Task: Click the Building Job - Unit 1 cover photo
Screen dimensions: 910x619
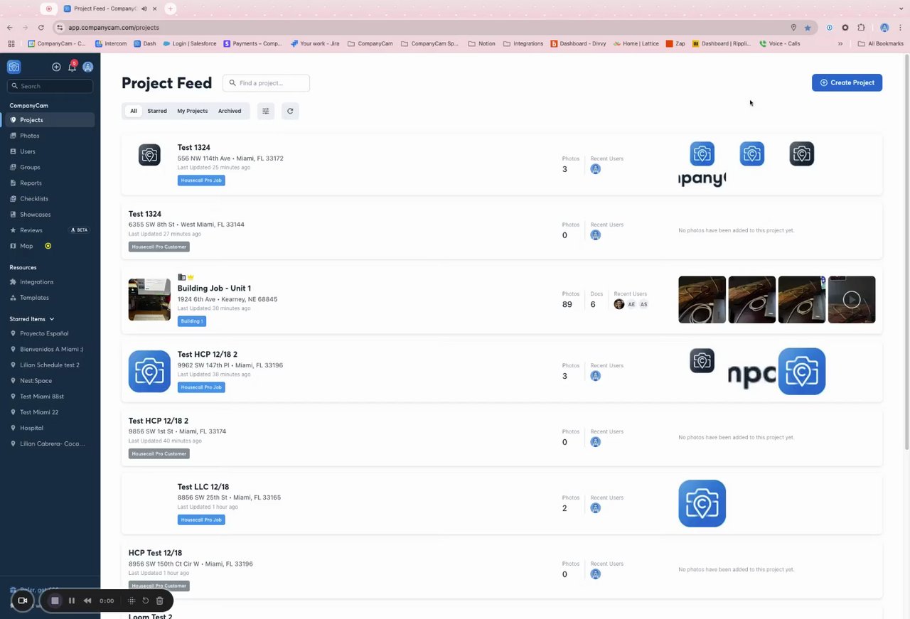Action: (x=149, y=300)
